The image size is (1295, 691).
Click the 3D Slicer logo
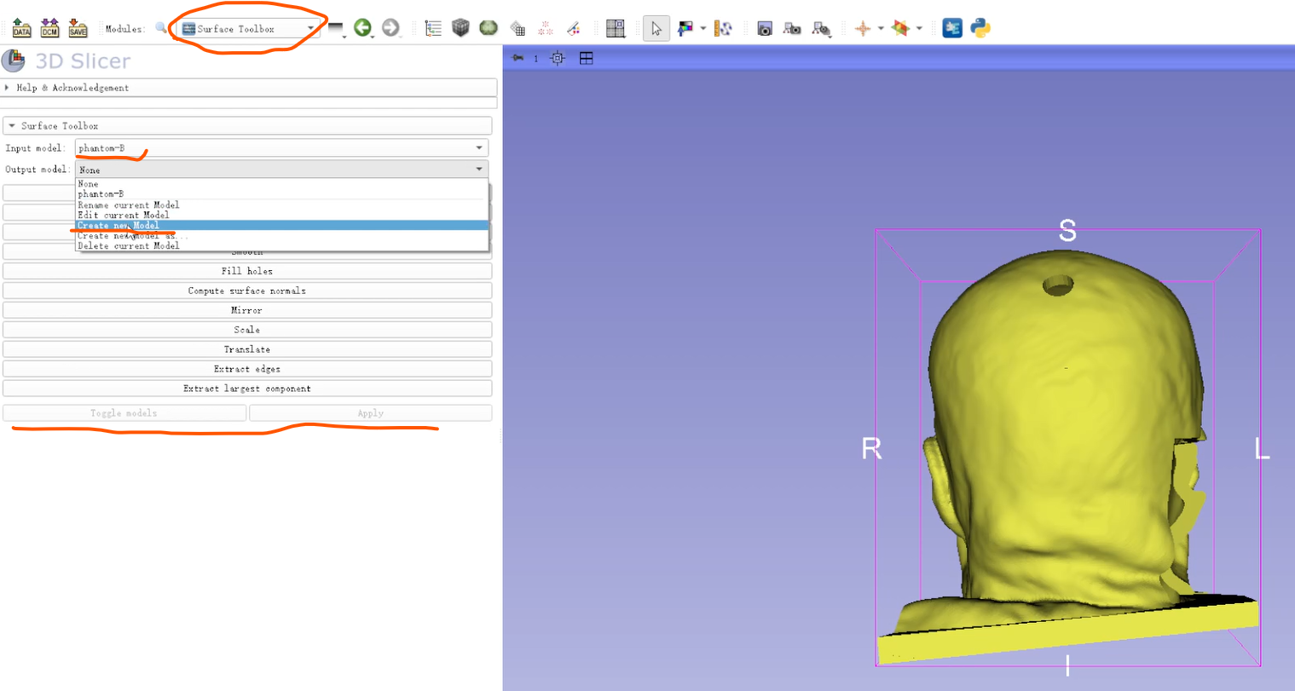point(14,60)
